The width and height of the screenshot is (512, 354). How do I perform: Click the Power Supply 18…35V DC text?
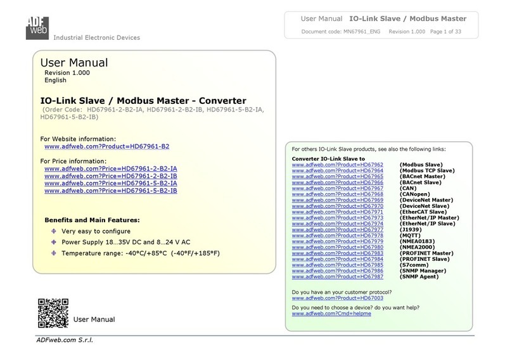click(x=126, y=242)
